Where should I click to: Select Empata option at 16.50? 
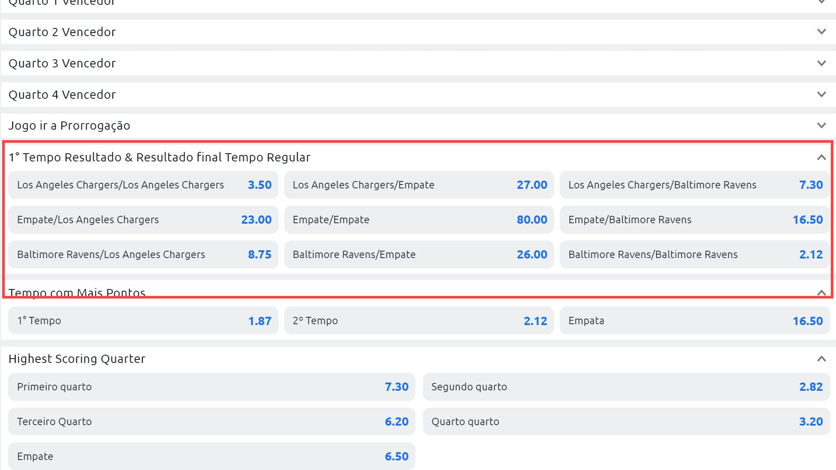pyautogui.click(x=694, y=321)
